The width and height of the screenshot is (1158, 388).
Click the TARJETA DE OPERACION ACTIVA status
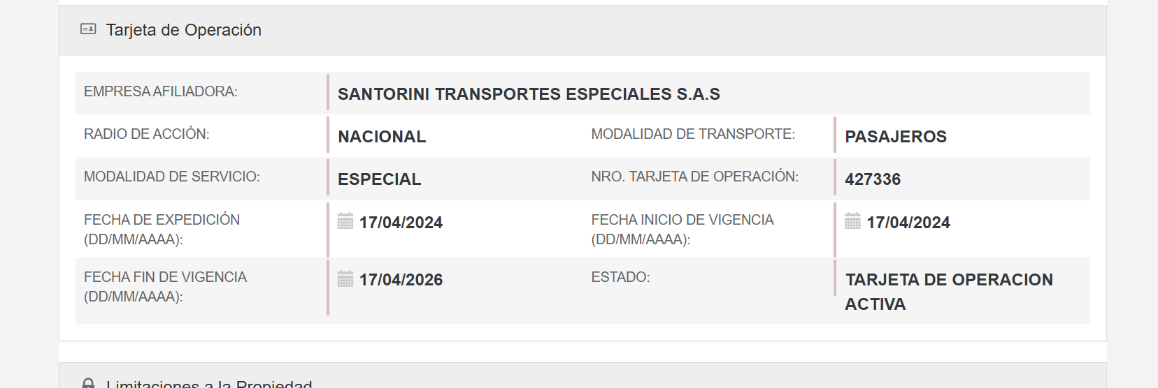948,292
